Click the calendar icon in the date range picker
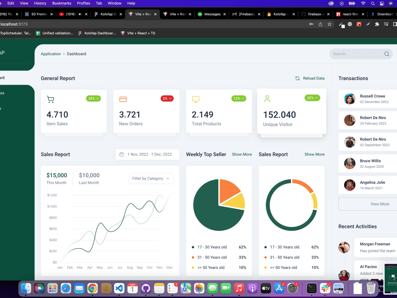The height and width of the screenshot is (298, 397). coord(121,154)
